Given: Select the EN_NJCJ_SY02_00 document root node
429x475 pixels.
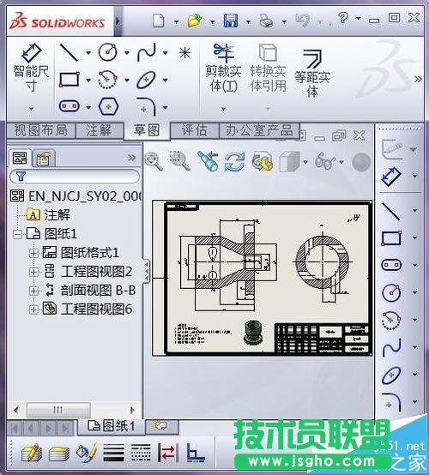Looking at the screenshot, I should 76,196.
